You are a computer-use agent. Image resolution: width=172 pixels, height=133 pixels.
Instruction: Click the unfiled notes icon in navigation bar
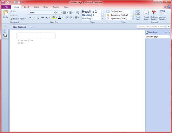click(x=5, y=31)
